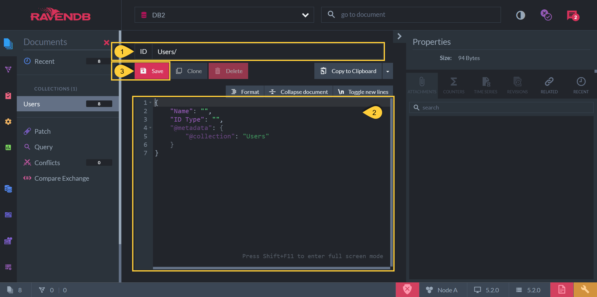597x297 pixels.
Task: Click the "@collection" line in the editor
Action: point(227,136)
